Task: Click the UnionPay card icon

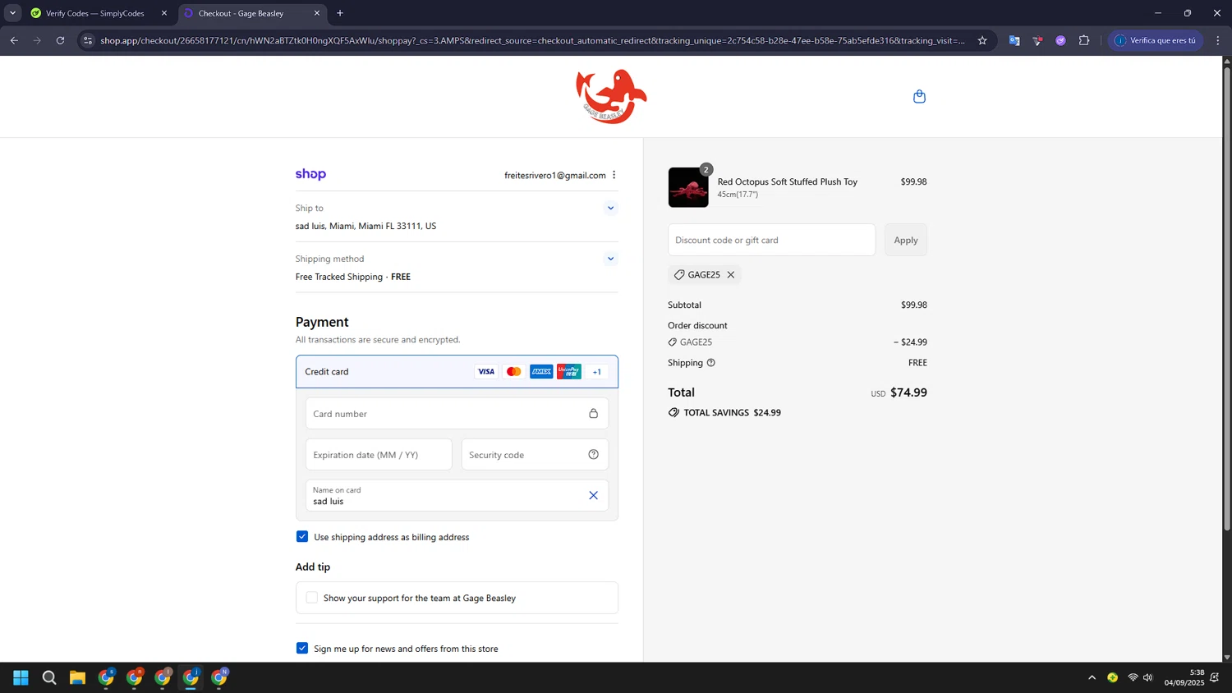Action: click(568, 372)
